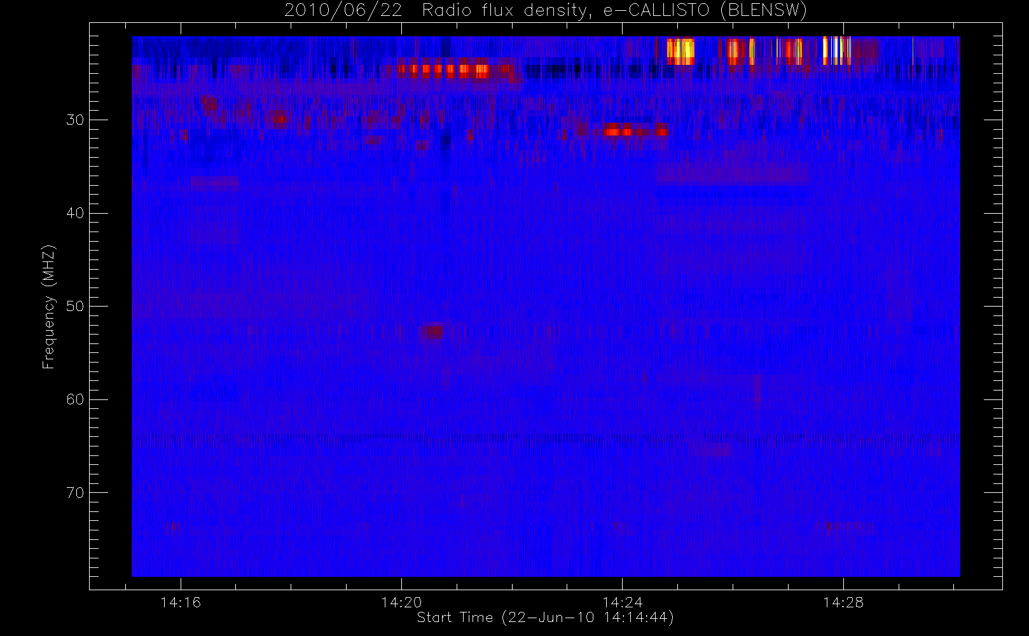Click the '60' frequency tick label
This screenshot has height=636, width=1029.
[75, 399]
